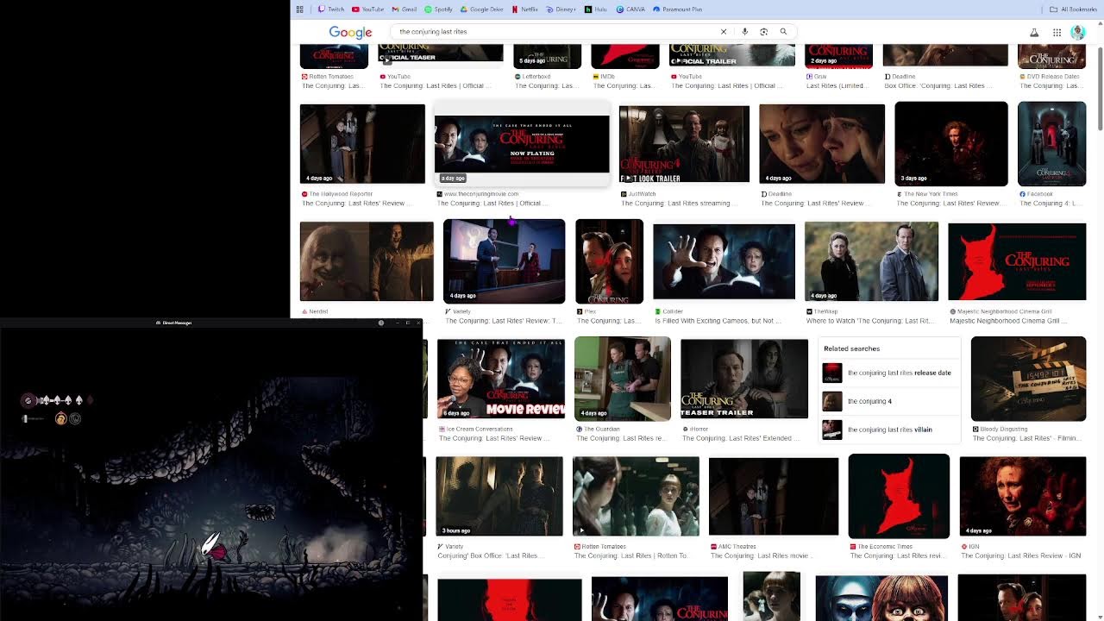The height and width of the screenshot is (621, 1104).
Task: Open the Disney+ bookmark
Action: [561, 9]
